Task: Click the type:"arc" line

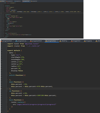Action: [x=16, y=55]
